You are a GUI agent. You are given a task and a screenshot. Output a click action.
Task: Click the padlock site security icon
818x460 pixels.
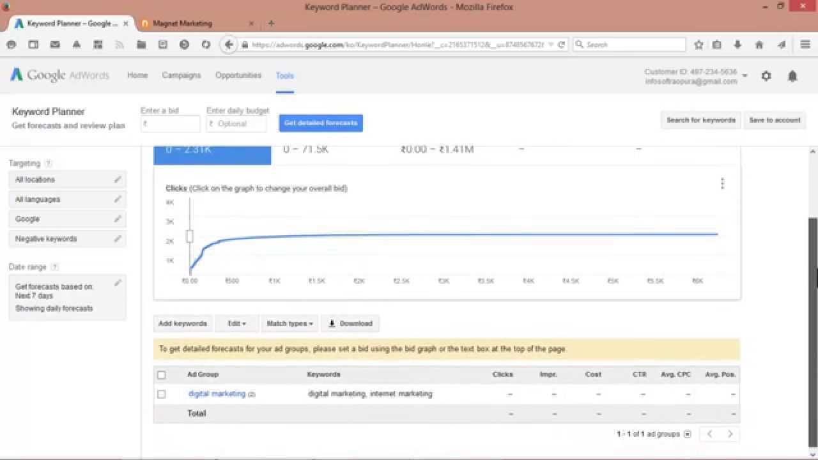click(245, 45)
